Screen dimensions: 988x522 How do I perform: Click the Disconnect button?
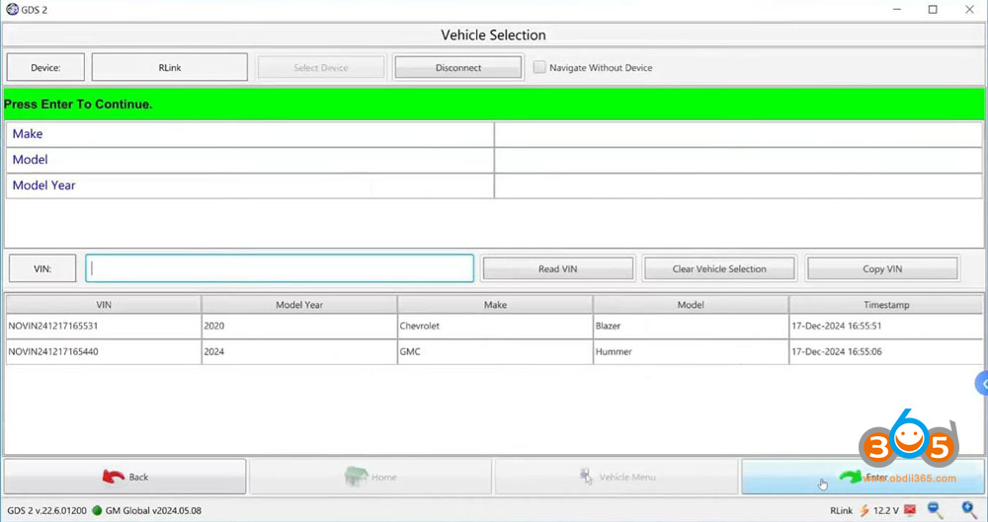pos(457,68)
